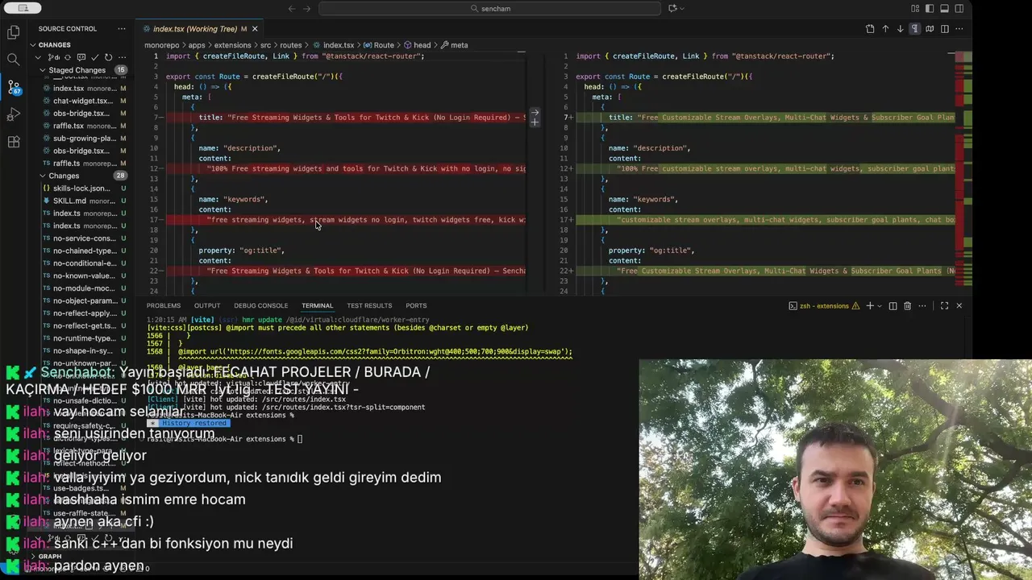The image size is (1032, 580).
Task: Select the TERMINAL panel tab
Action: click(317, 306)
